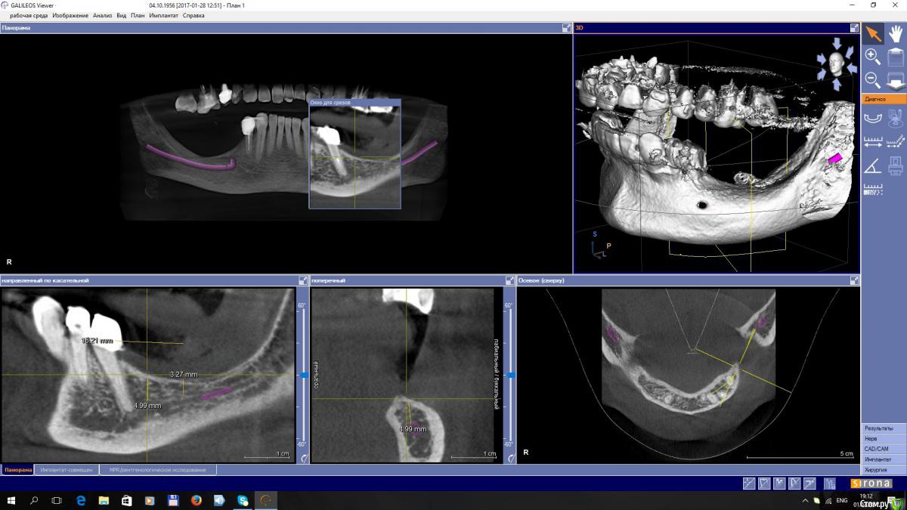The height and width of the screenshot is (510, 907).
Task: Switch to MPR/рентгенологическое исследование tab
Action: [x=157, y=470]
